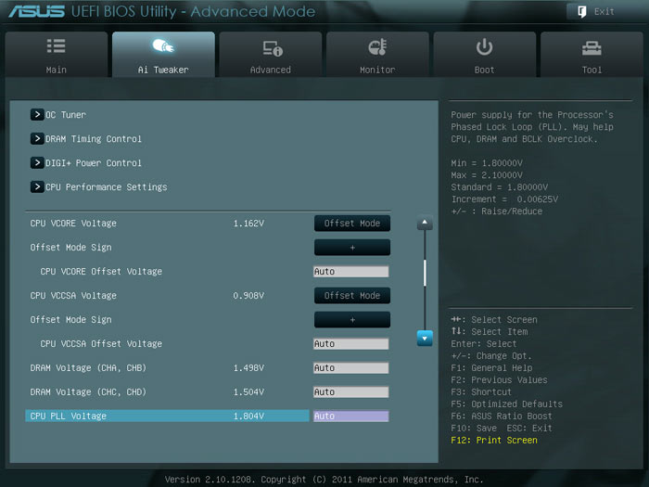Click scroll down arrow icon
The width and height of the screenshot is (649, 487).
coord(425,339)
